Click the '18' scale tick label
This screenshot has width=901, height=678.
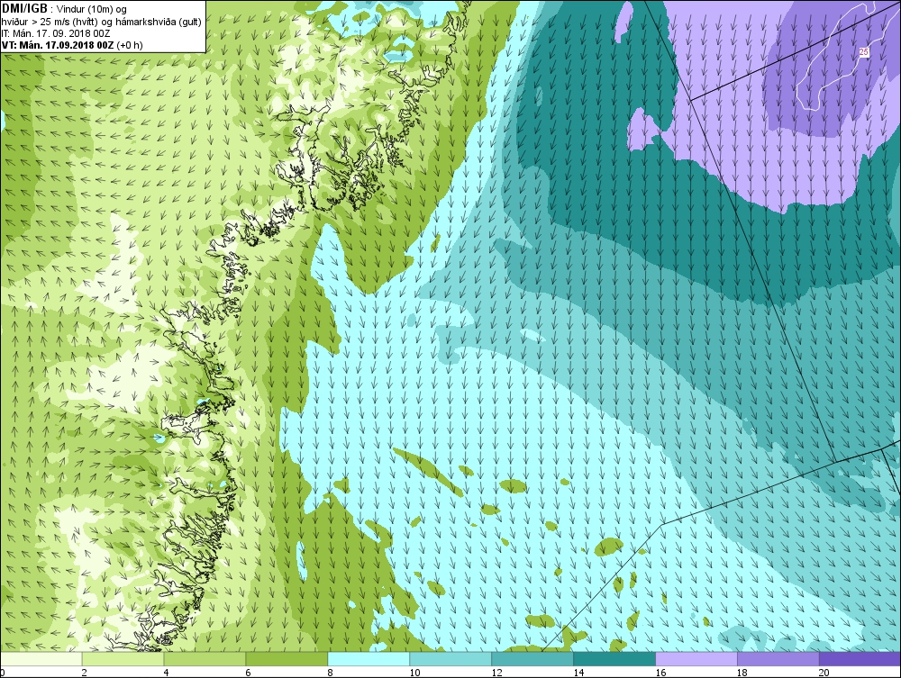(742, 673)
